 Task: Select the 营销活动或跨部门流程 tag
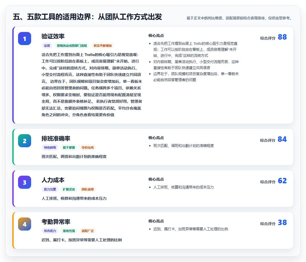pyautogui.click(x=72, y=46)
